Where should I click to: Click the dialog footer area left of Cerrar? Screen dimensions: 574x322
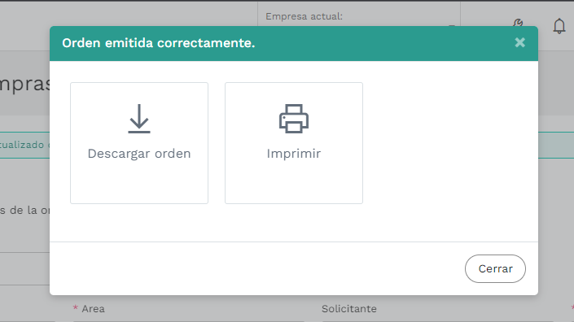point(256,268)
